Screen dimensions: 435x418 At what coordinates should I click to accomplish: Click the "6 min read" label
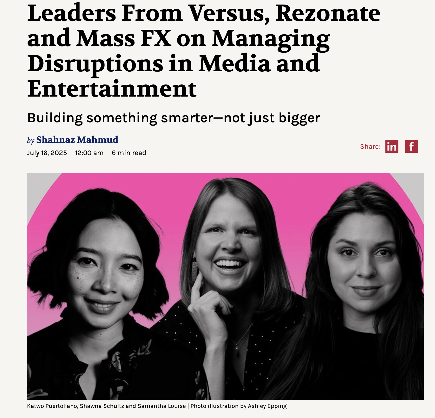pyautogui.click(x=129, y=153)
